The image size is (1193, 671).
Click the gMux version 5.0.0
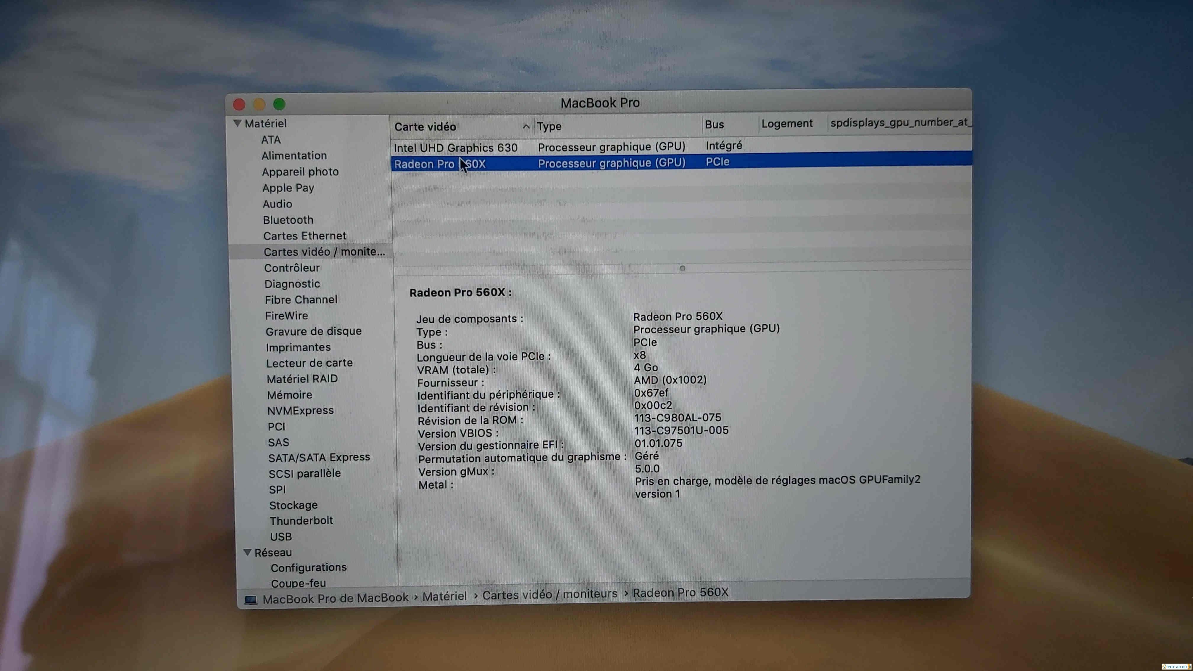(x=647, y=469)
